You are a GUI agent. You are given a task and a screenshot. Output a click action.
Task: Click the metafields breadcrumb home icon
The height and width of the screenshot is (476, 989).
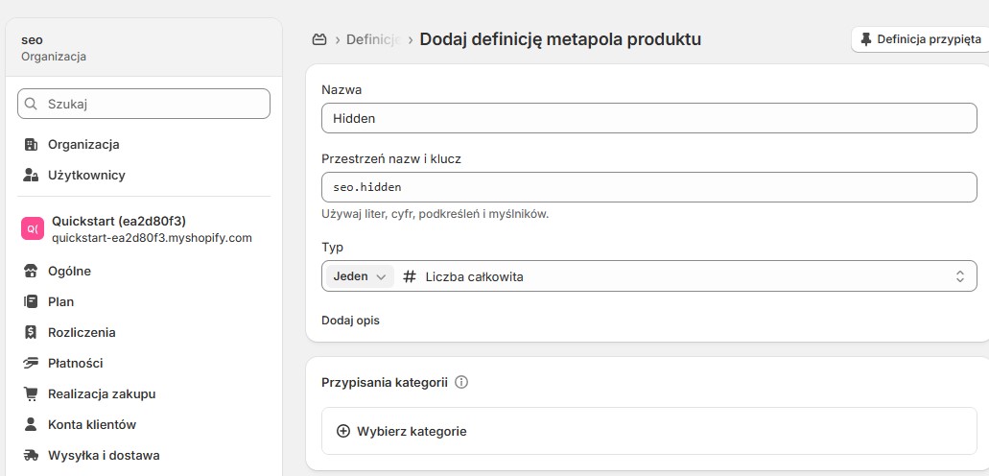coord(319,39)
